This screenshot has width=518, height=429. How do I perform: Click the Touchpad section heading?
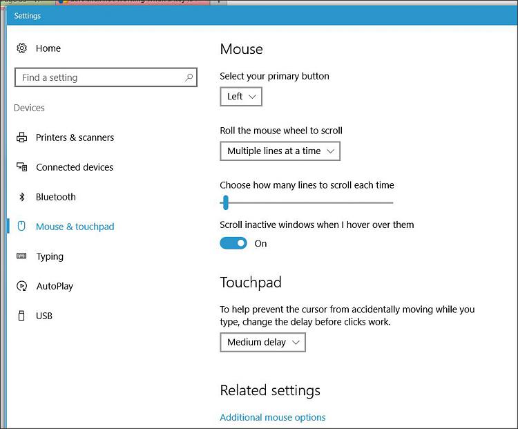pos(251,283)
